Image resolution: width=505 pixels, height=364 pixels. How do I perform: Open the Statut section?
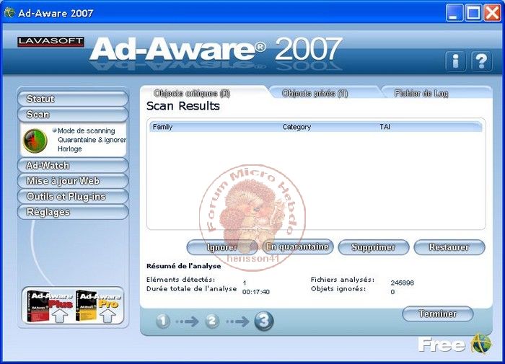(73, 99)
